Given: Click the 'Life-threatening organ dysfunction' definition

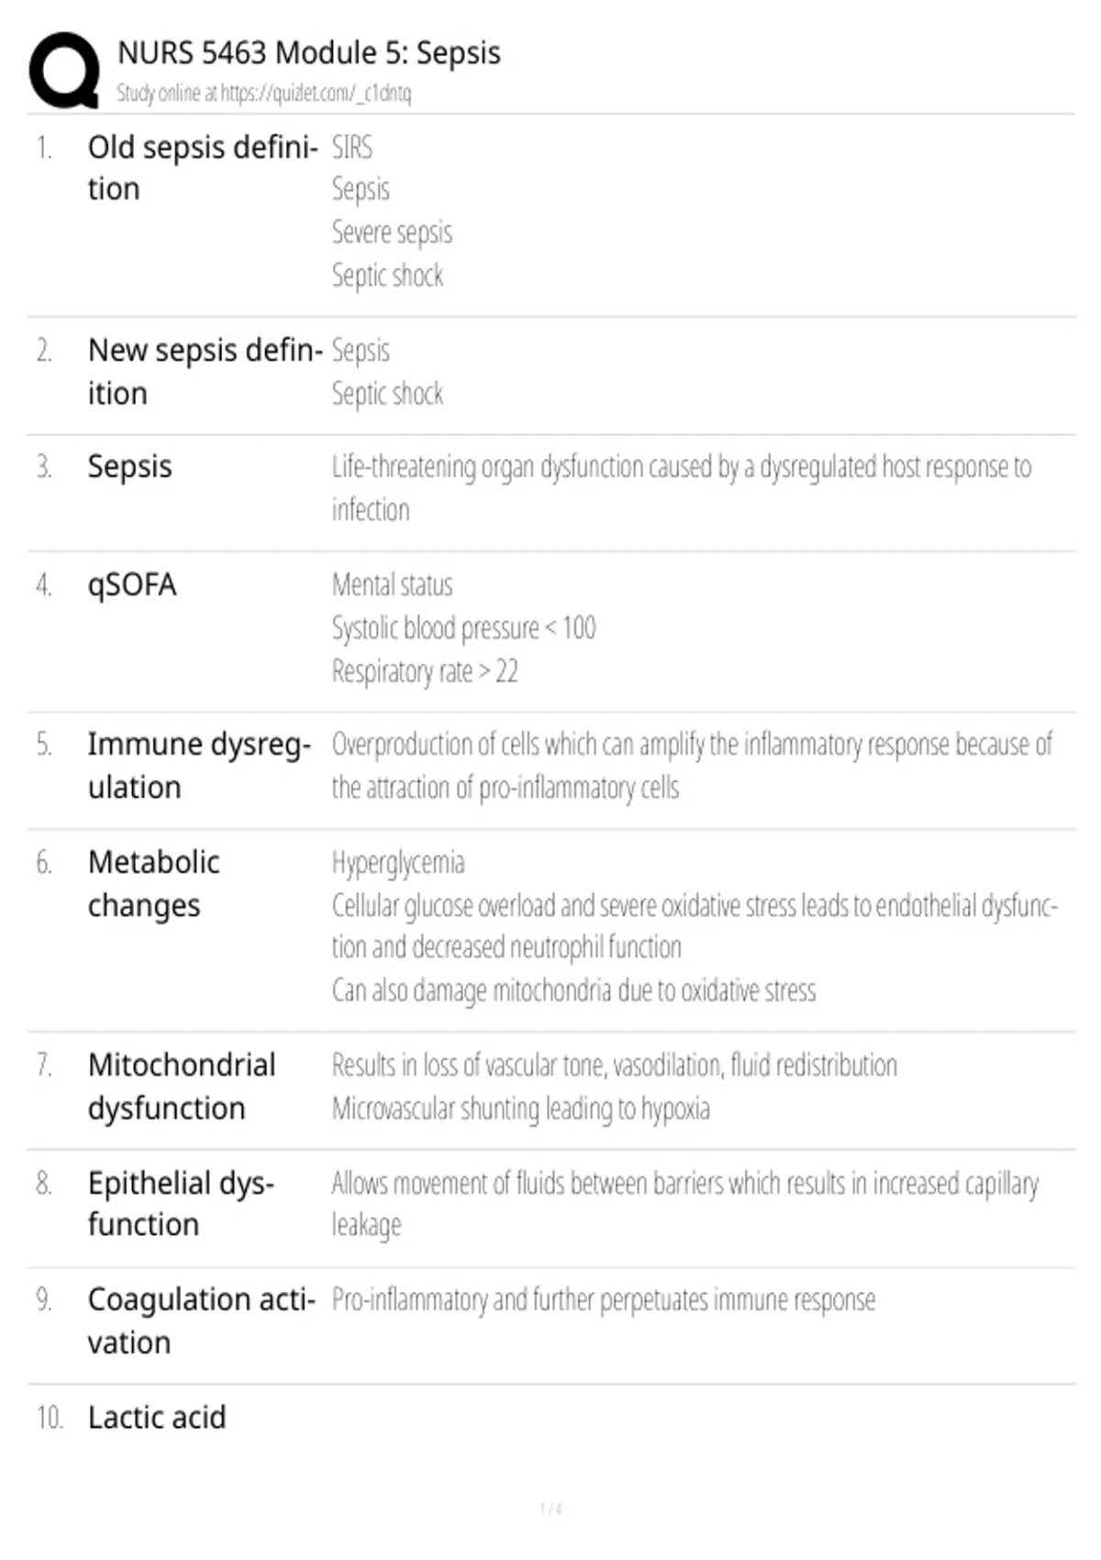Looking at the screenshot, I should click(681, 487).
